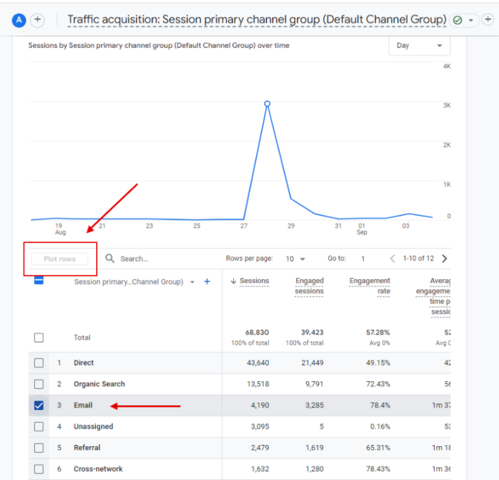Check the Direct row checkbox
Image resolution: width=499 pixels, height=480 pixels.
(x=39, y=363)
